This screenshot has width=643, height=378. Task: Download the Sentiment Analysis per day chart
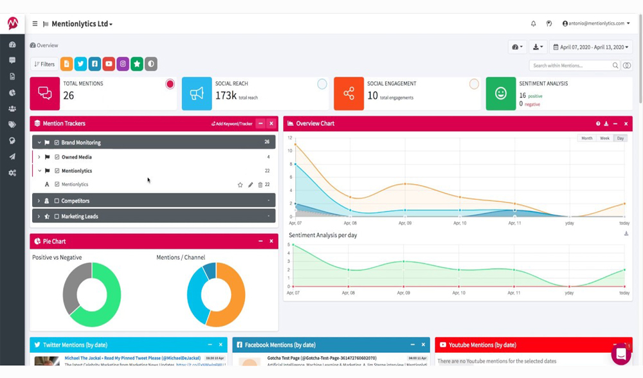click(626, 234)
